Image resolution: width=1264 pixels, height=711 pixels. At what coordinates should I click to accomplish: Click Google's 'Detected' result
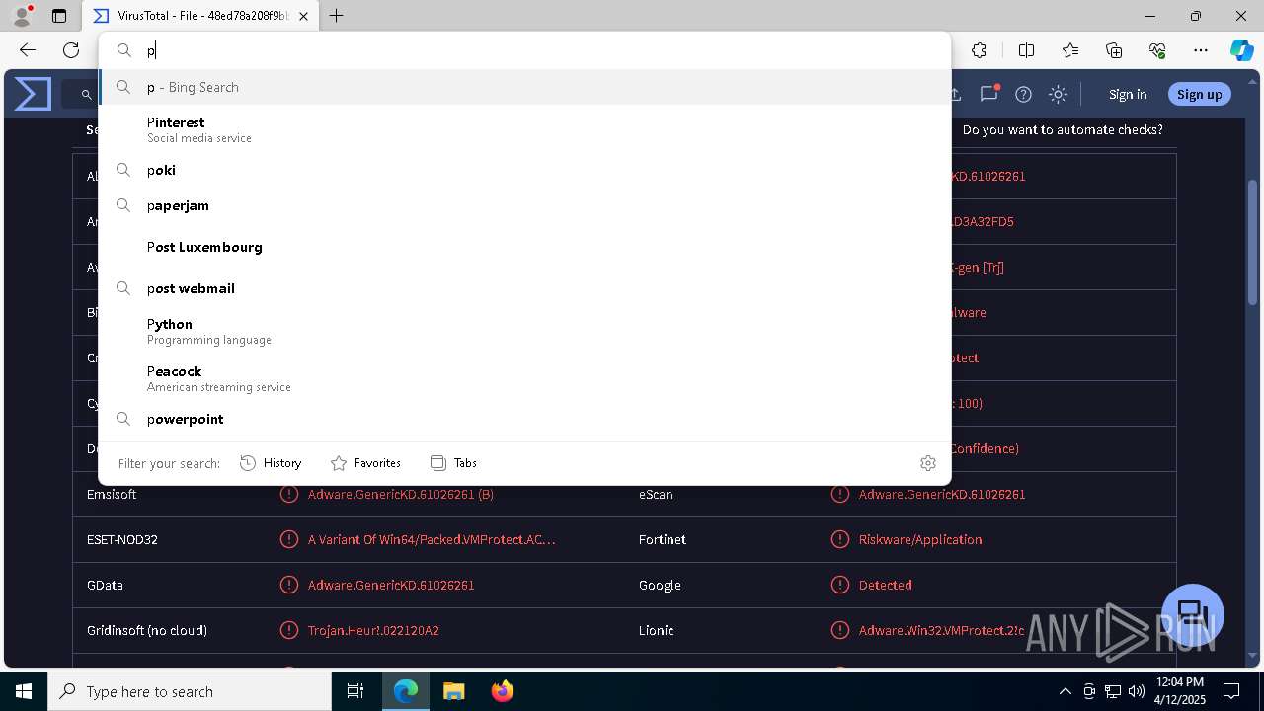click(x=885, y=585)
